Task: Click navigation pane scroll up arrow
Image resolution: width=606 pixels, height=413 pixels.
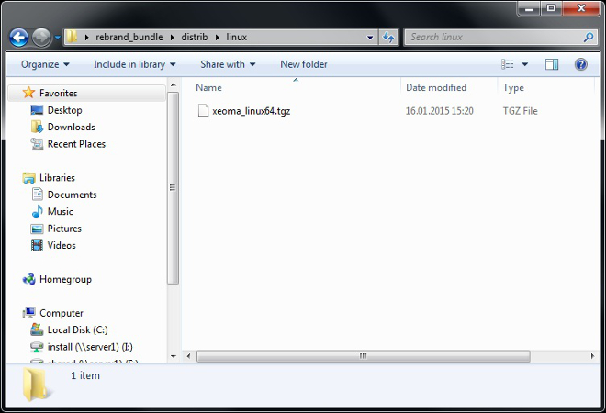Action: [174, 84]
